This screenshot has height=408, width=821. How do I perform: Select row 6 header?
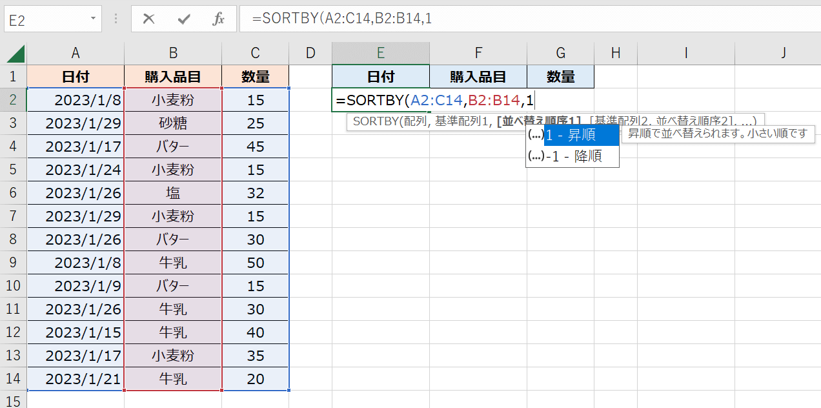click(x=13, y=193)
